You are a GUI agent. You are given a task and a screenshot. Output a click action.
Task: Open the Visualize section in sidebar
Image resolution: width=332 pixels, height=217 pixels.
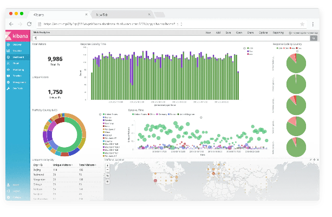coord(16,50)
